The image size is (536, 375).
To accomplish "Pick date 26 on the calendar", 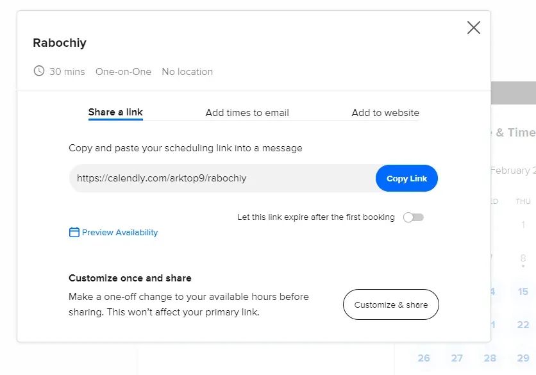I will pyautogui.click(x=424, y=358).
